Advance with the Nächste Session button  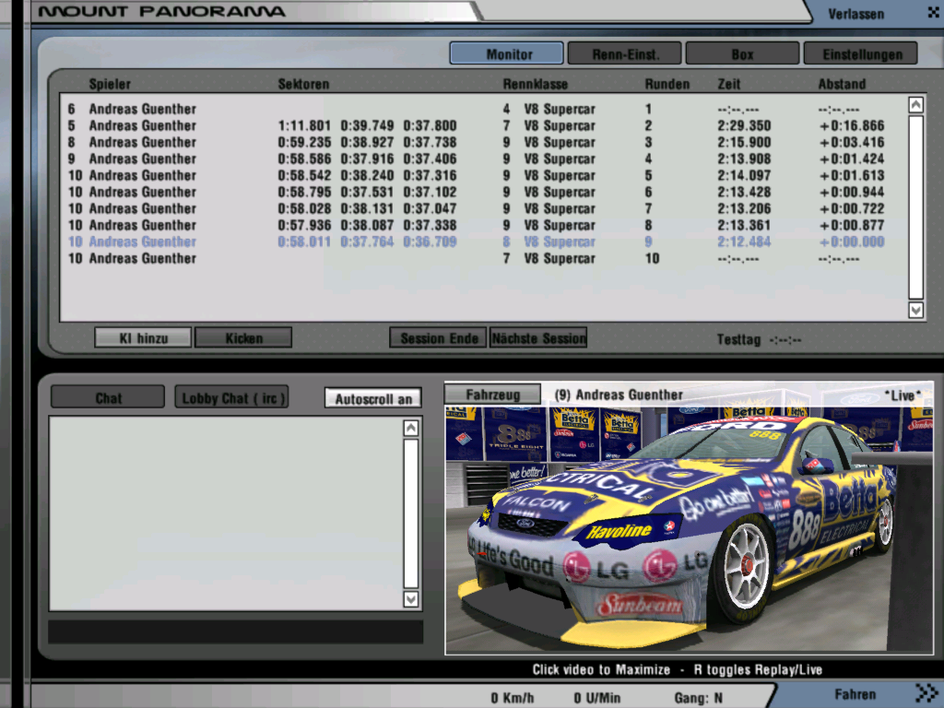coord(538,338)
